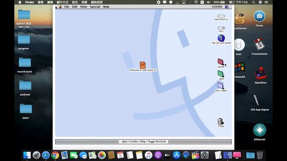Select the macintosh.js disk icon

(221, 16)
